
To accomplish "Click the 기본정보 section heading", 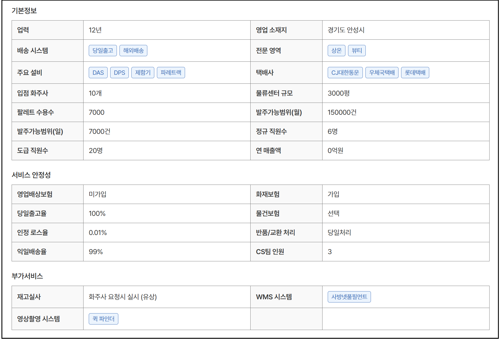I will [x=24, y=11].
